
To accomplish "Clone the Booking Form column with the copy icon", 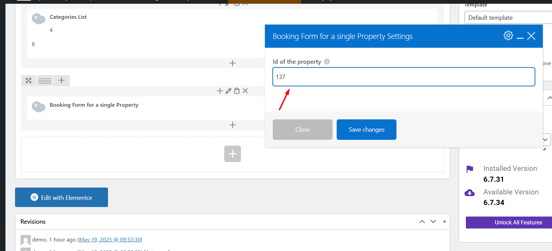I will click(x=237, y=91).
